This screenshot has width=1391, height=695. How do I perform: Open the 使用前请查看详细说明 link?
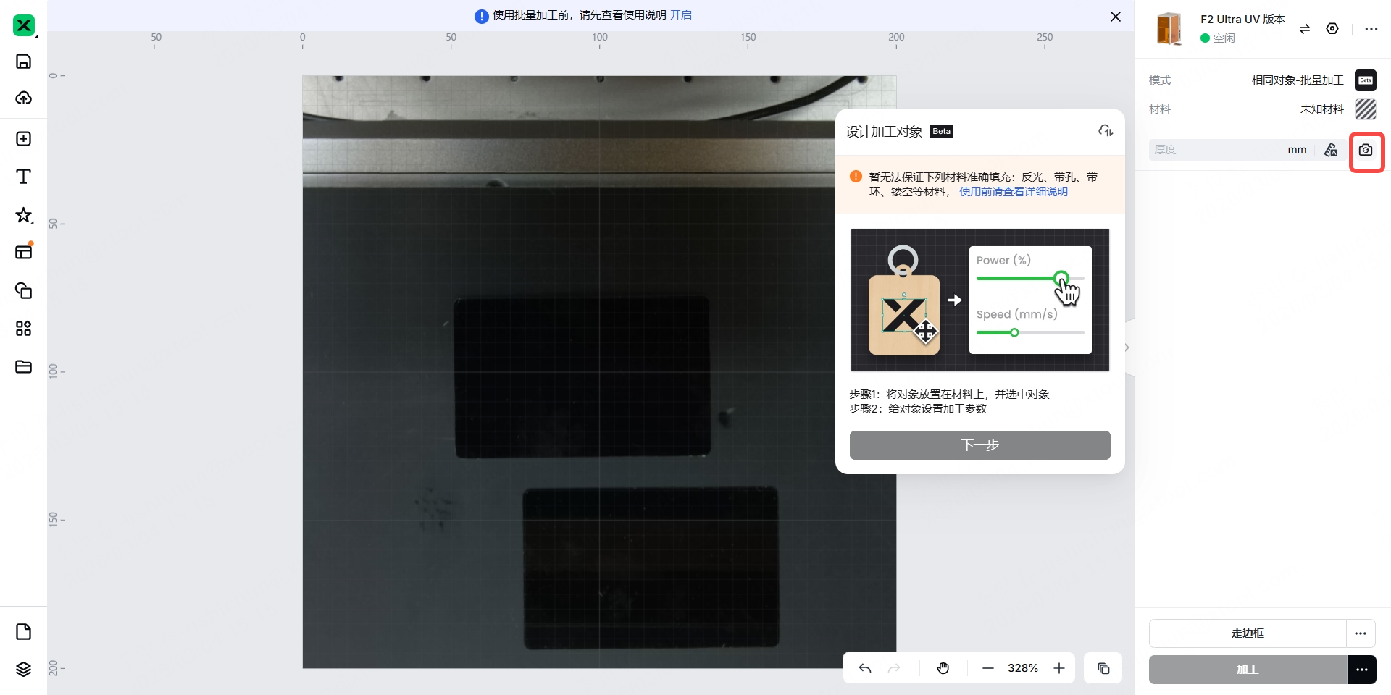tap(1013, 192)
